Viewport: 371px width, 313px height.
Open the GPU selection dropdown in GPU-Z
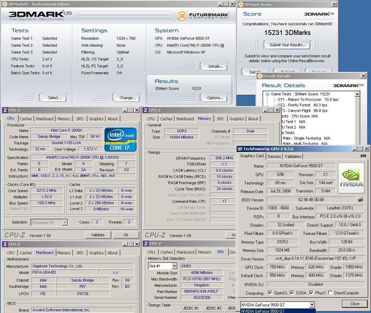(x=312, y=305)
